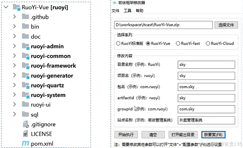Screen dimensions: 243x148
Task: Click the sql folder icon
Action: click(x=25, y=114)
